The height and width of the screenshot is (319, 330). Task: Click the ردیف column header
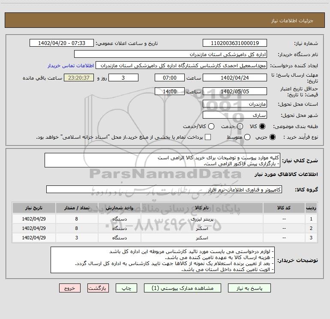[311, 208]
